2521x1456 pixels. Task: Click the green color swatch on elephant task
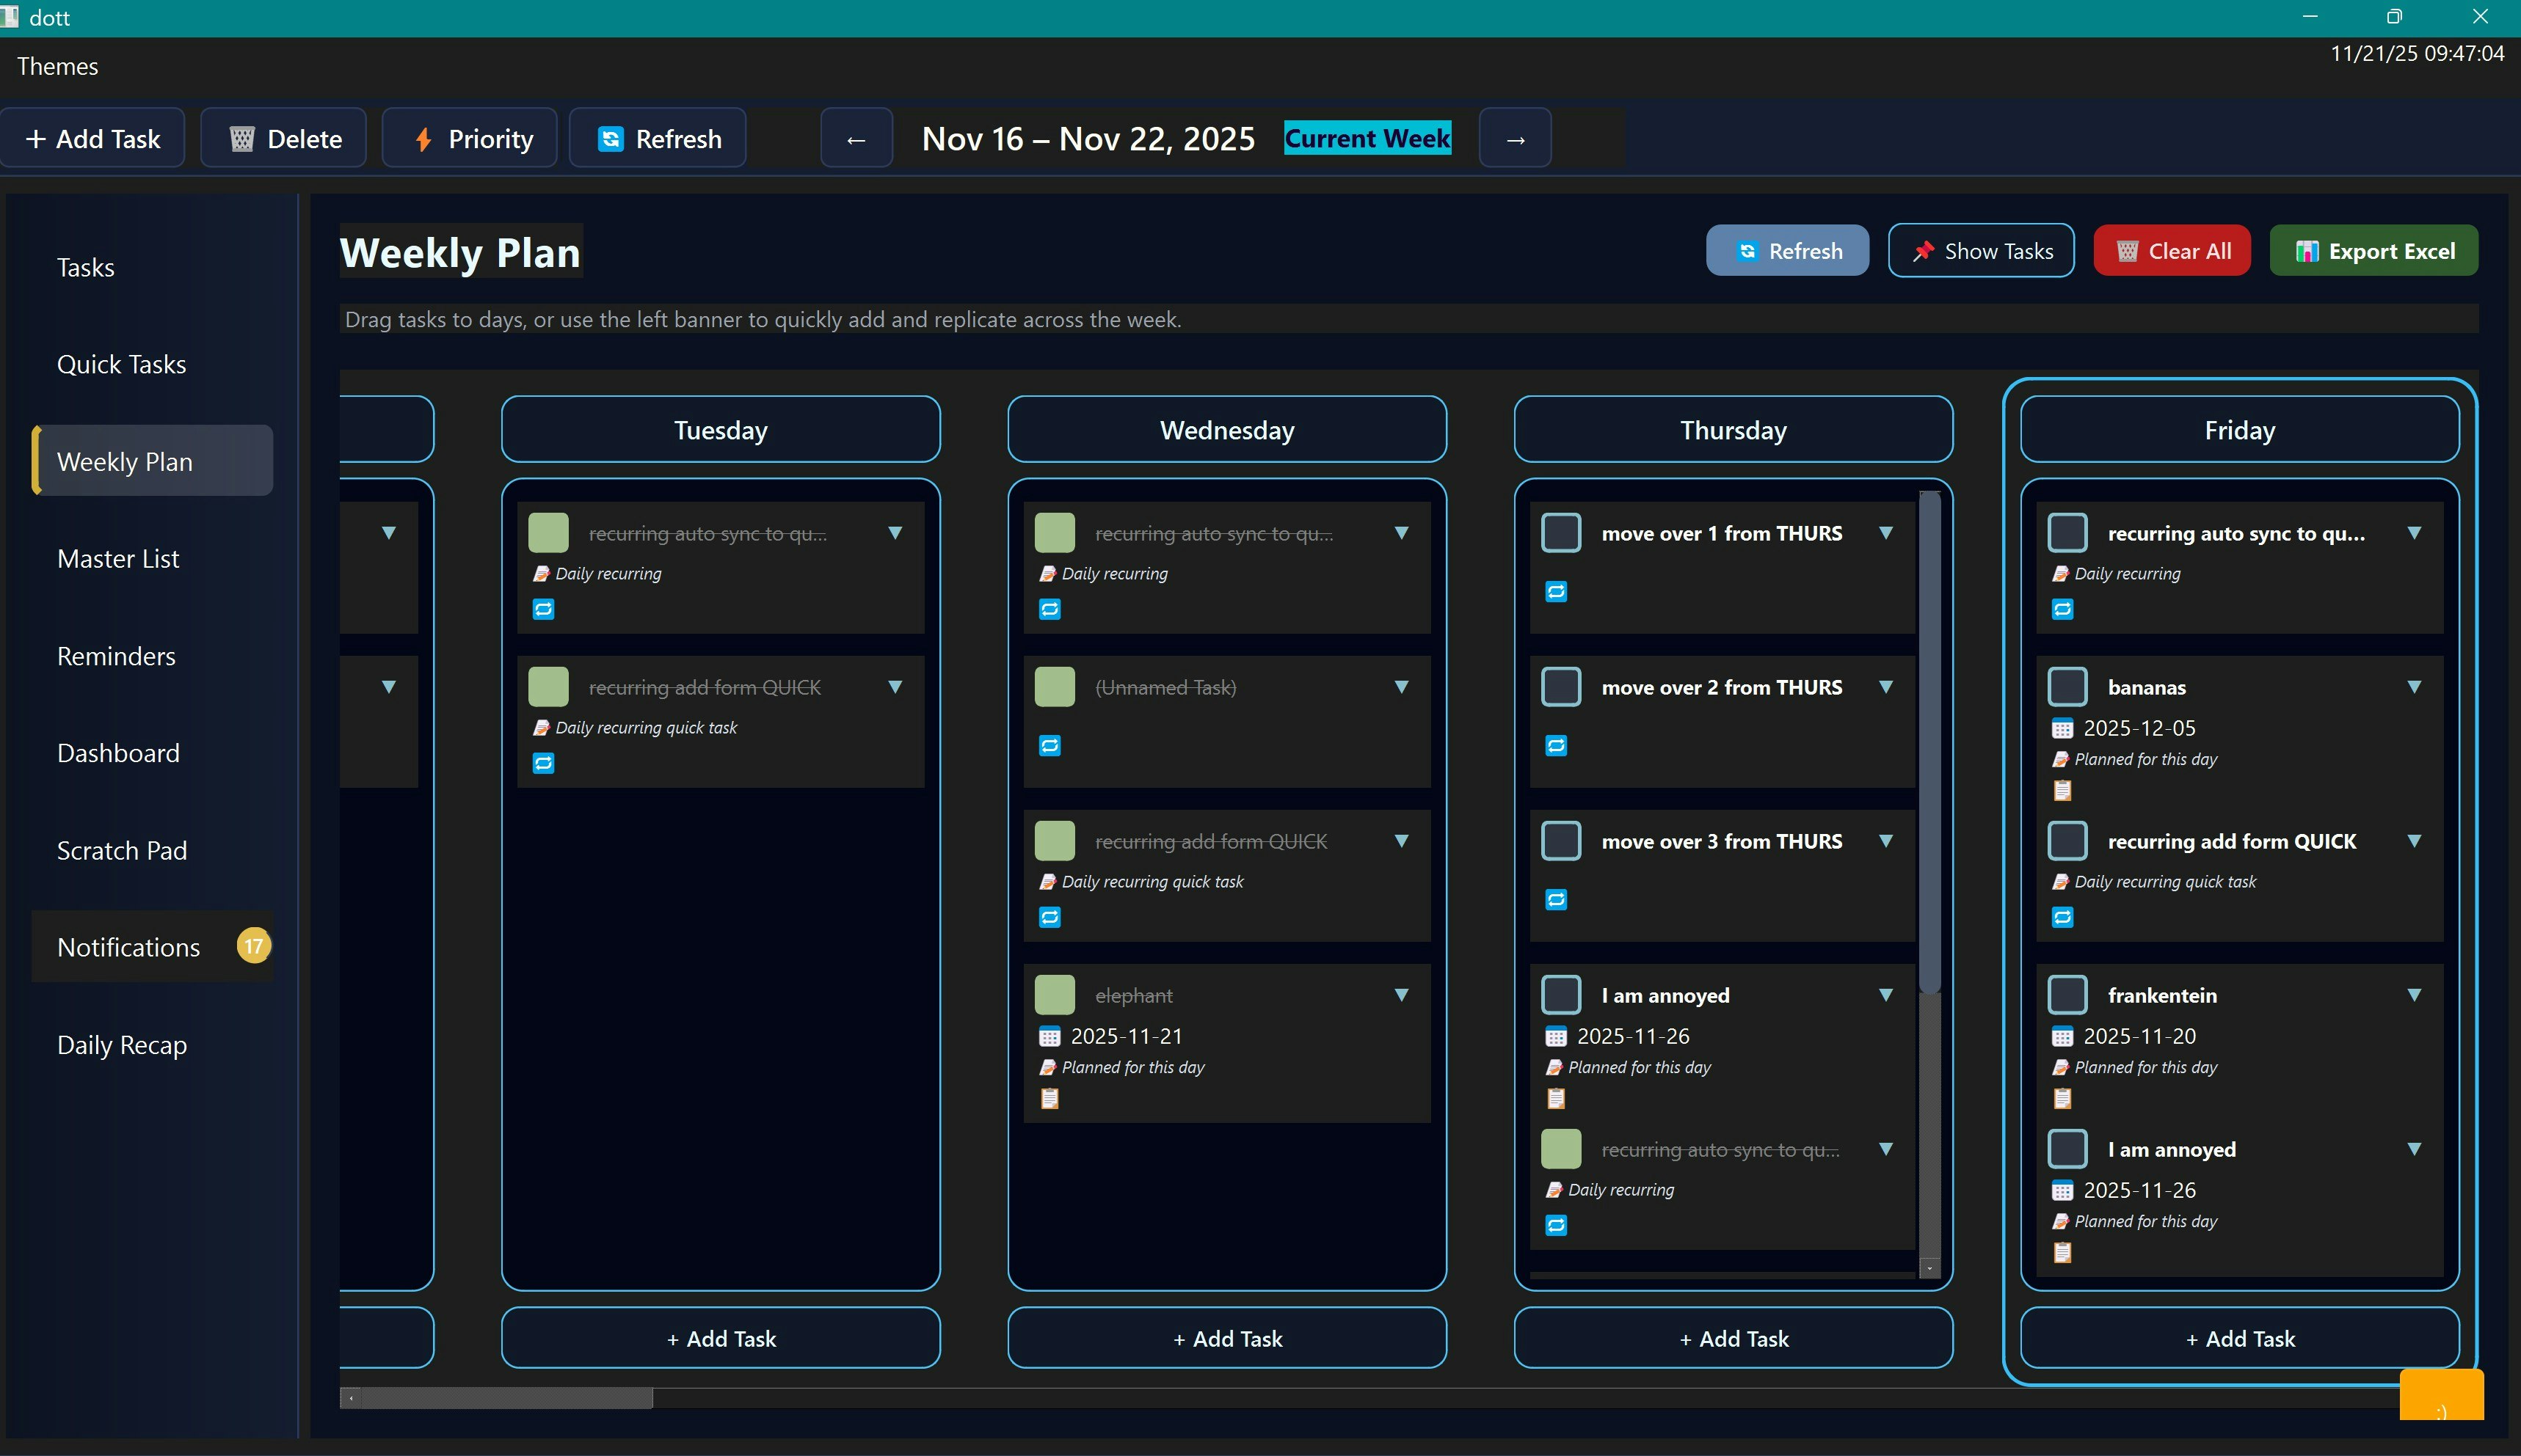(1055, 994)
